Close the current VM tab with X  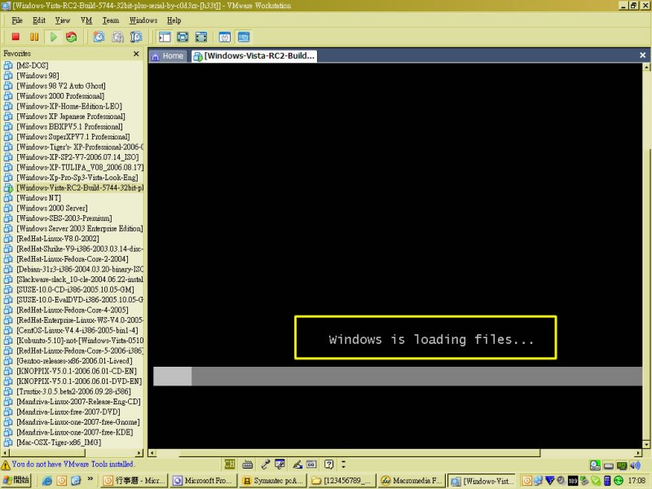pos(642,55)
